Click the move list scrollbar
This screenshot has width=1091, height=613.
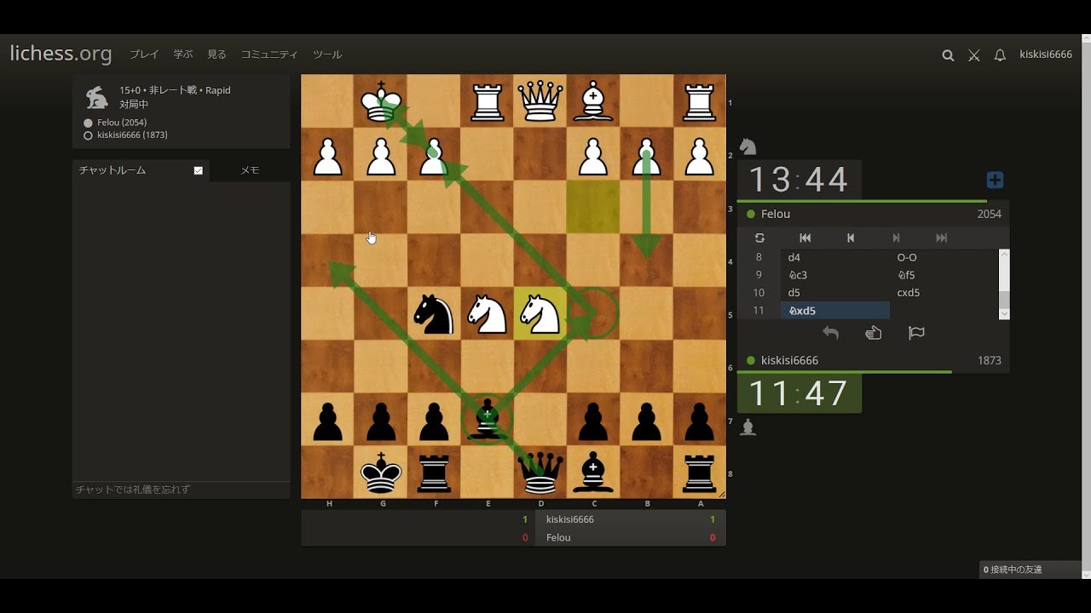point(1004,284)
